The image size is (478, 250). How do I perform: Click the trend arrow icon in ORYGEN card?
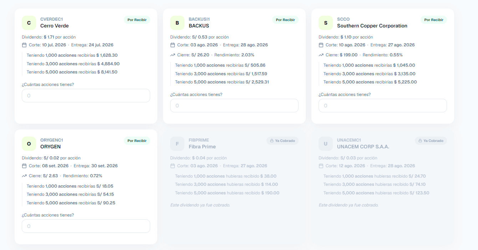(24, 176)
